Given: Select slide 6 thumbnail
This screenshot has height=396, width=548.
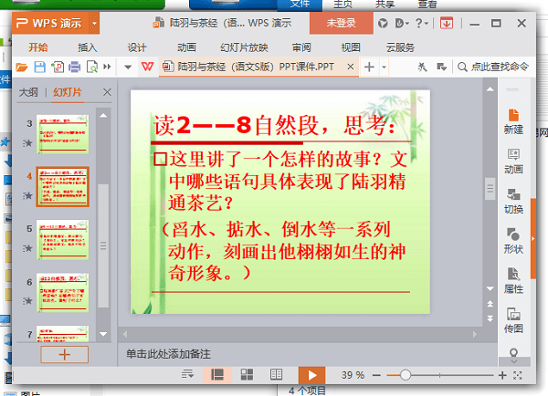Looking at the screenshot, I should click(x=62, y=293).
